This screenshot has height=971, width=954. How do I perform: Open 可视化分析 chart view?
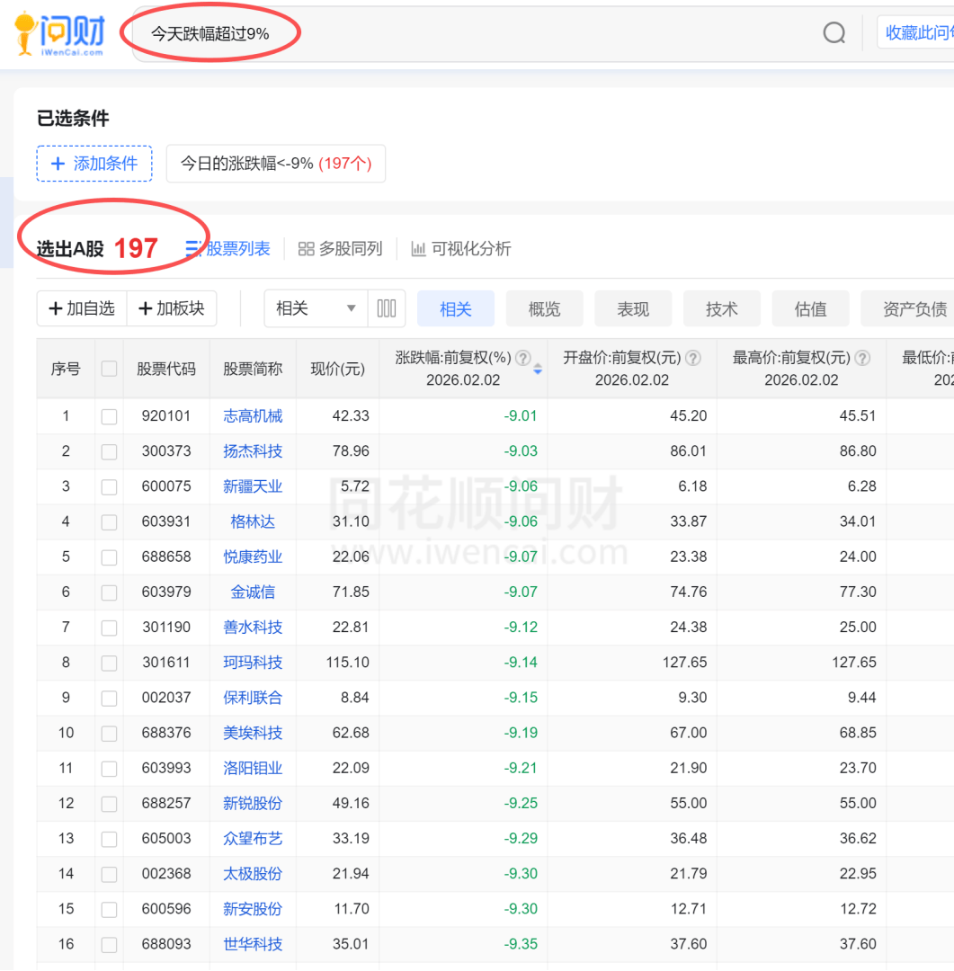pyautogui.click(x=461, y=249)
